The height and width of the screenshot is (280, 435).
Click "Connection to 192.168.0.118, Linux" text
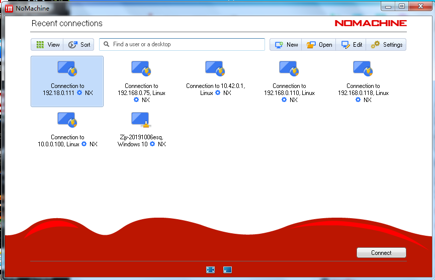click(x=363, y=89)
